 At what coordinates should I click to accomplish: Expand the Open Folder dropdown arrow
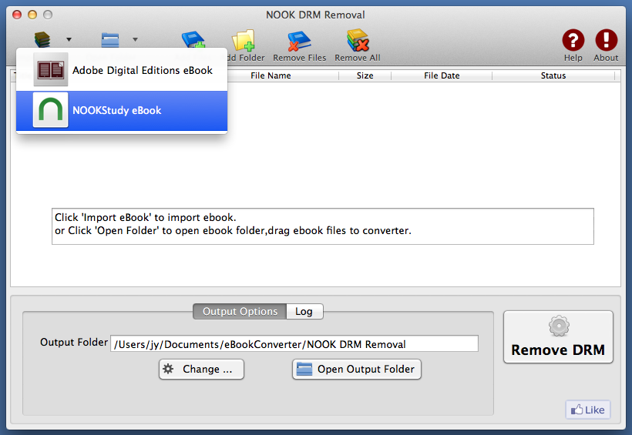click(x=135, y=39)
